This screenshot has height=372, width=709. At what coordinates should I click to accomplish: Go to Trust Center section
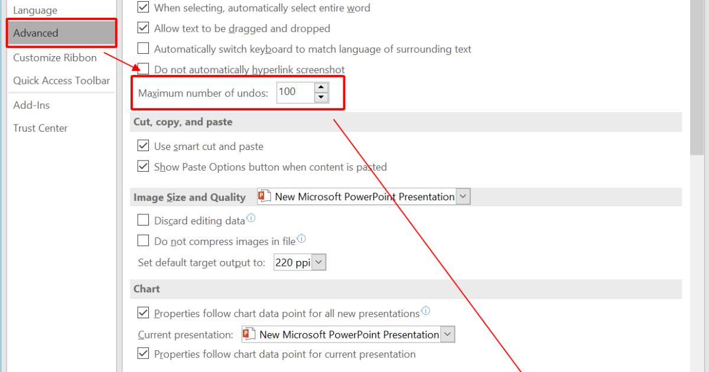point(40,128)
